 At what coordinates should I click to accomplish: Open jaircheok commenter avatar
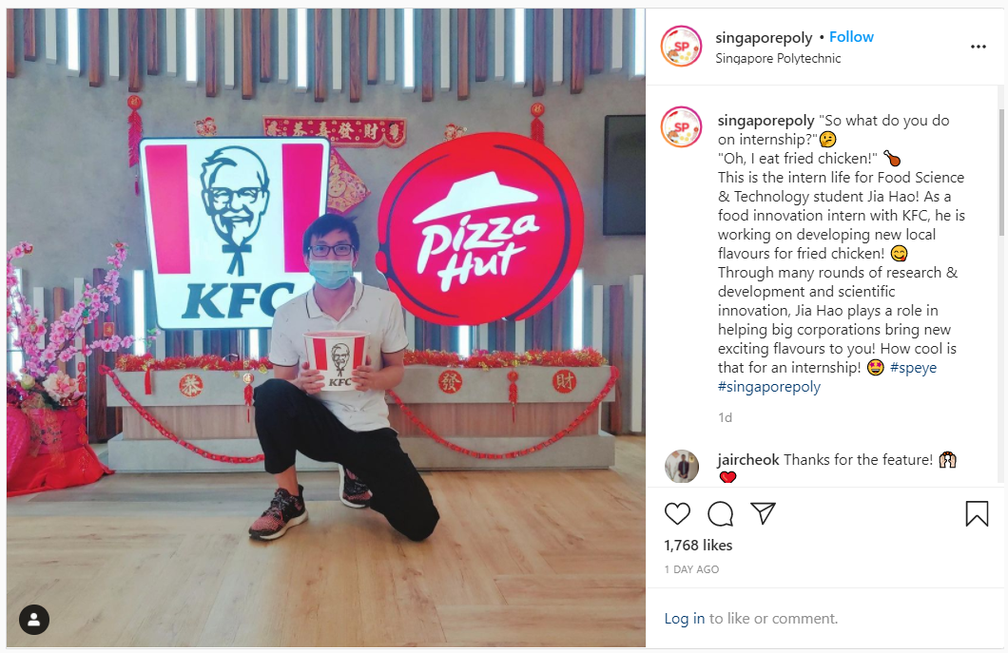(x=682, y=466)
